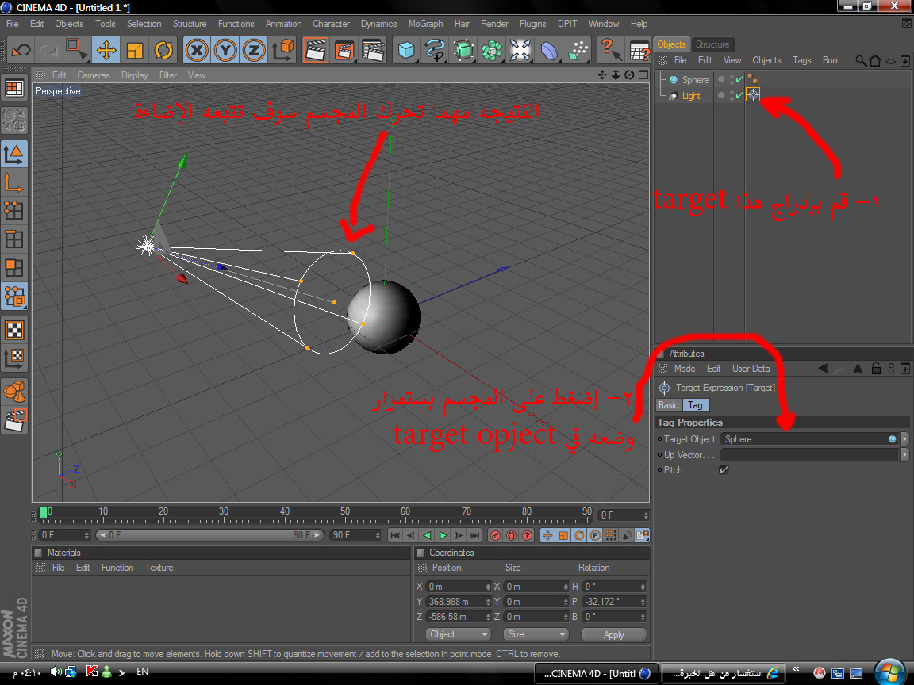Screen dimensions: 914x685
Task: Render the active view with clapperboard icon
Action: pyautogui.click(x=315, y=50)
